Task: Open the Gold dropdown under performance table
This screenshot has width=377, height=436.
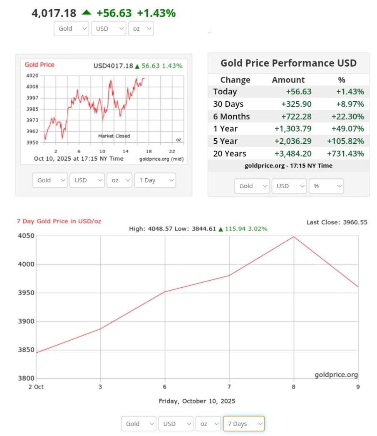Action: pos(251,186)
